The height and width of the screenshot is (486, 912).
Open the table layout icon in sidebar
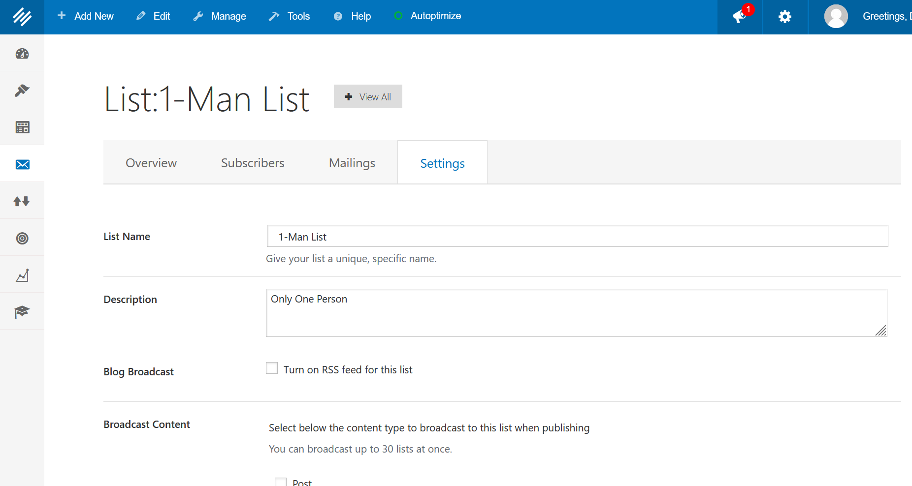(x=22, y=127)
